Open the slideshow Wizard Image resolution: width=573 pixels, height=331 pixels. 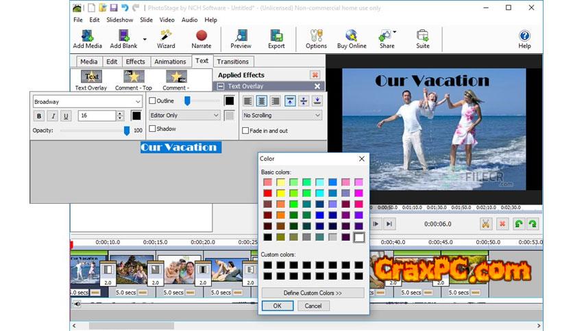tap(166, 36)
